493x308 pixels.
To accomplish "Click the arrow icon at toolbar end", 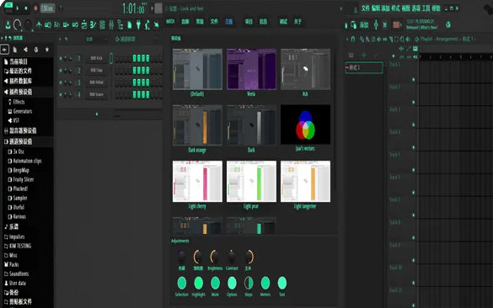I will [157, 24].
